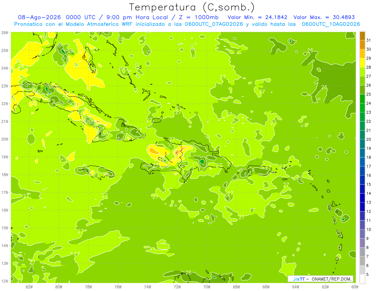Click the ONAMET/REP.DOM. logo box
Viewport: 377px width, 291px height.
point(320,279)
